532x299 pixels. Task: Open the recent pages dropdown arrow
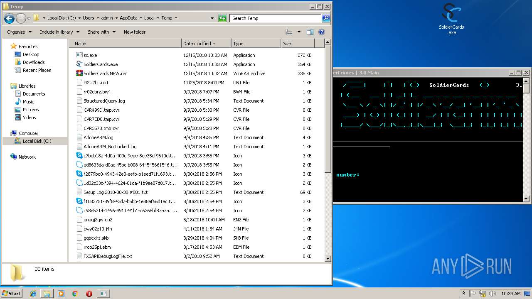(x=29, y=19)
